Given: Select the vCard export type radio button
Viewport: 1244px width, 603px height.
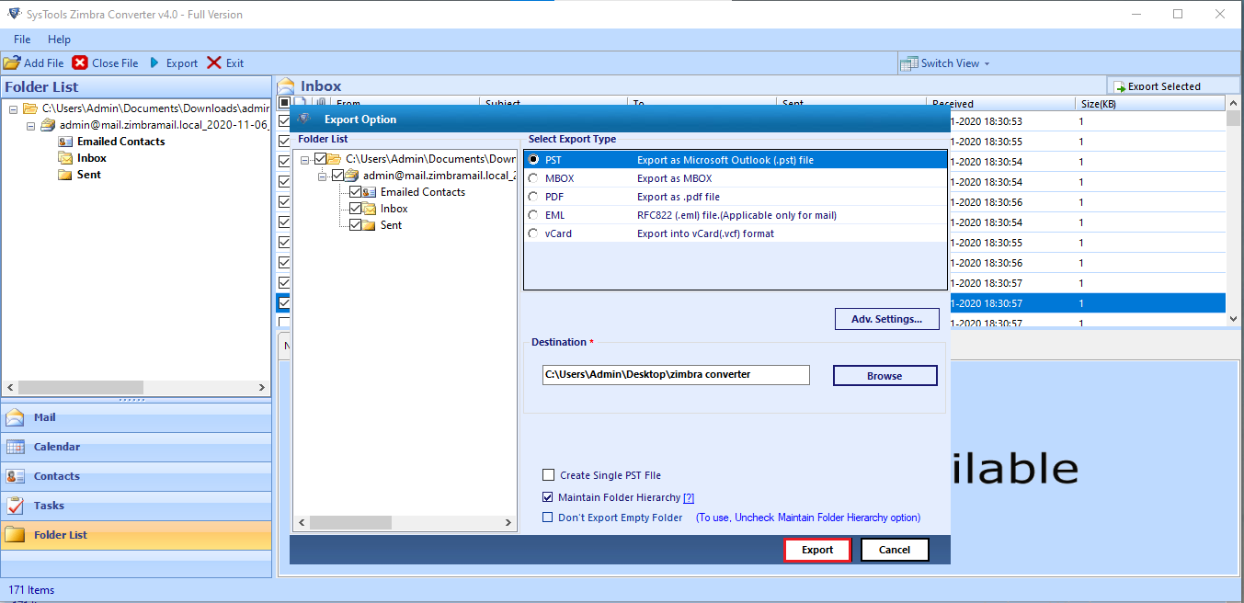Looking at the screenshot, I should point(533,233).
